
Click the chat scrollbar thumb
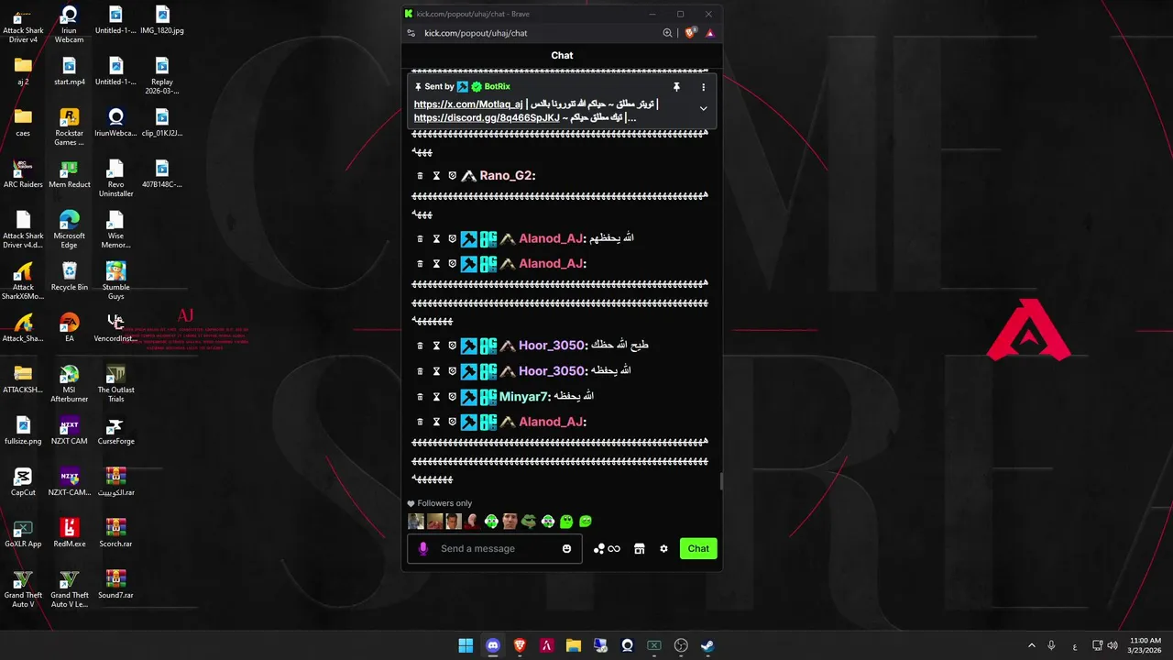[x=720, y=482]
